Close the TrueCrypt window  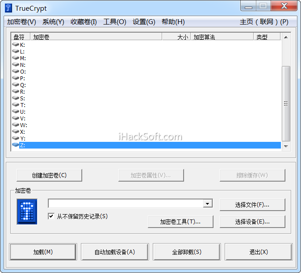click(284, 6)
